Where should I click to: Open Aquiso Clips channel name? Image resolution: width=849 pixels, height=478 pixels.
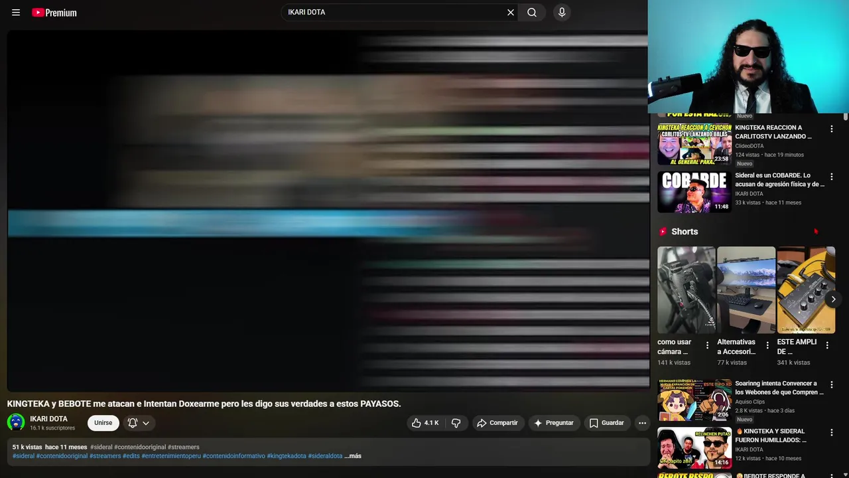point(750,402)
